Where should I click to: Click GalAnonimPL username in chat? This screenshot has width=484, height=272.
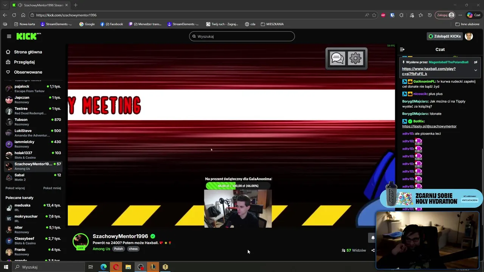(424, 81)
